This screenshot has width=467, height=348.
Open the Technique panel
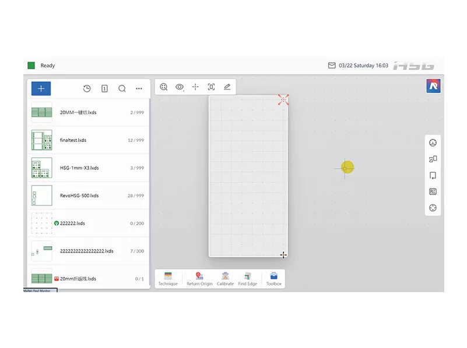[168, 279]
